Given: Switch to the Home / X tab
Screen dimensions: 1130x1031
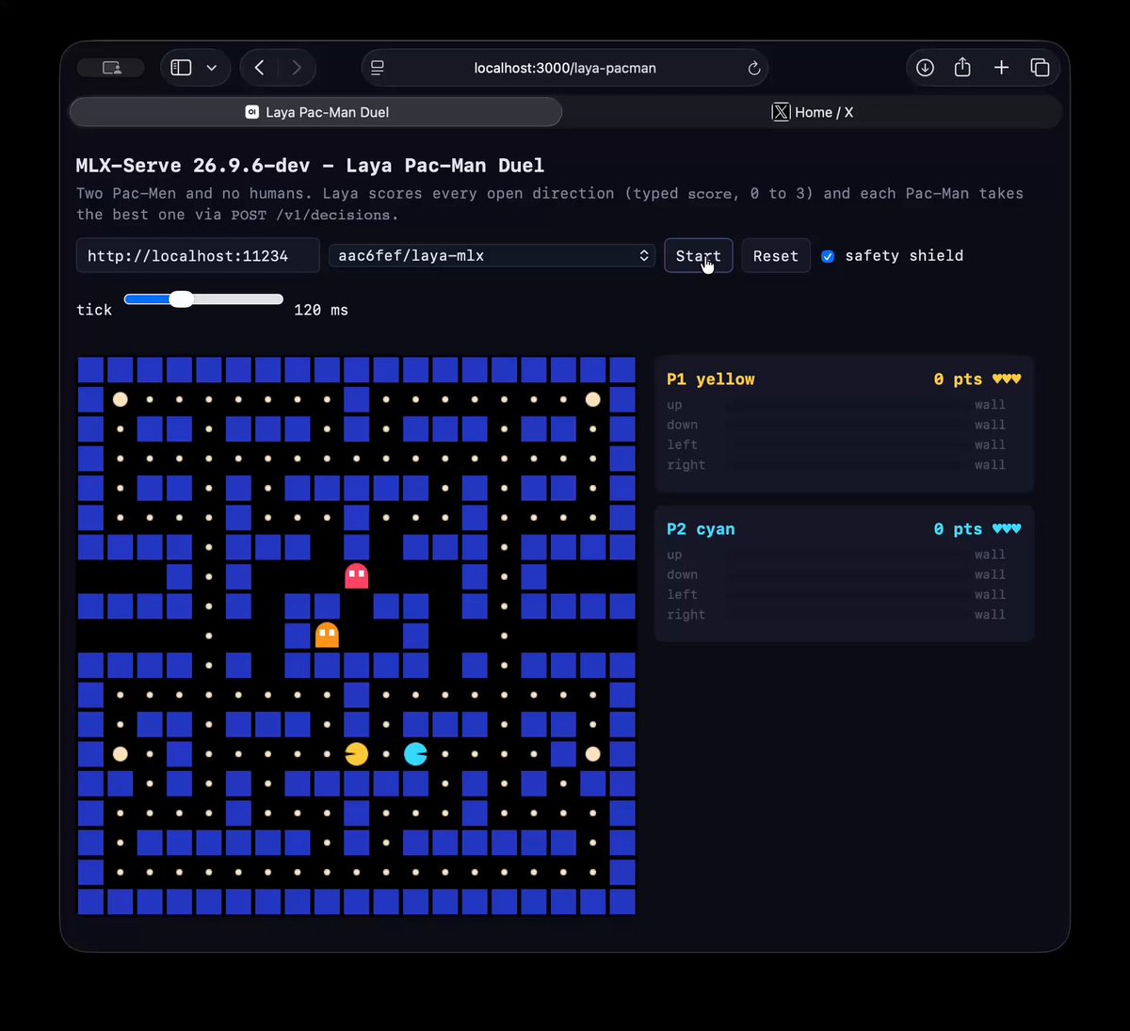Looking at the screenshot, I should tap(812, 112).
